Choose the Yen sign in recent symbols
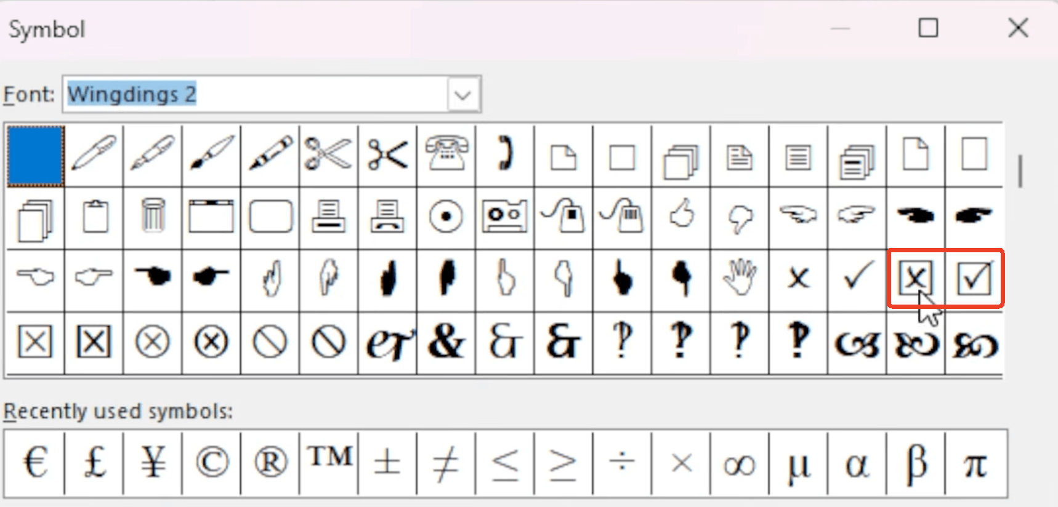Screen dimensions: 1058x507 (153, 463)
